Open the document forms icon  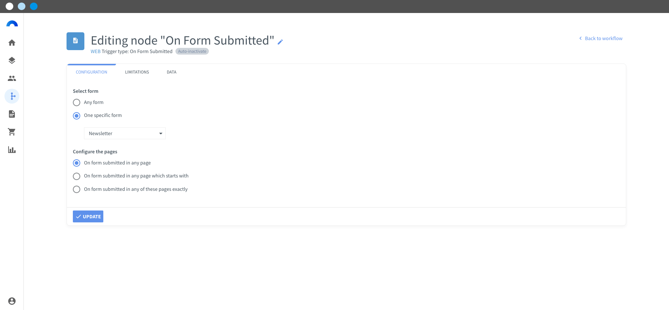pos(12,114)
